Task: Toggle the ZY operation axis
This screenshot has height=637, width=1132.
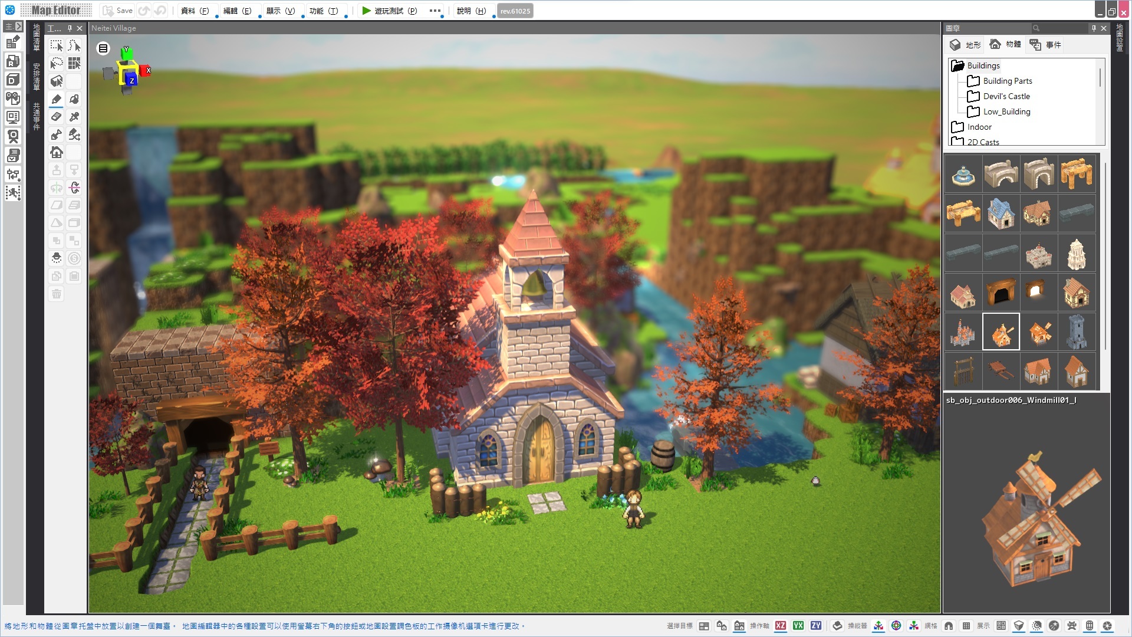Action: coord(816,626)
